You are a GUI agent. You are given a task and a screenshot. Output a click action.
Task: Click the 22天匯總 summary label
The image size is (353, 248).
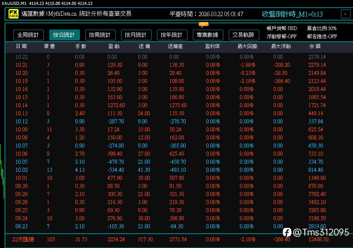click(x=23, y=239)
